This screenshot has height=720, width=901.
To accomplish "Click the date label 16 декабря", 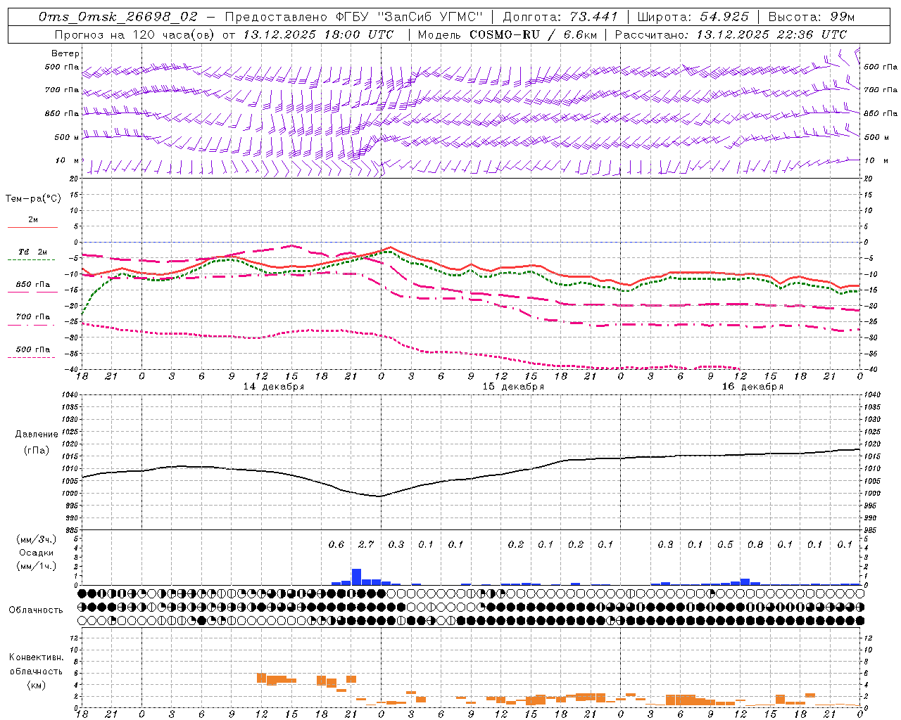I will 752,387.
